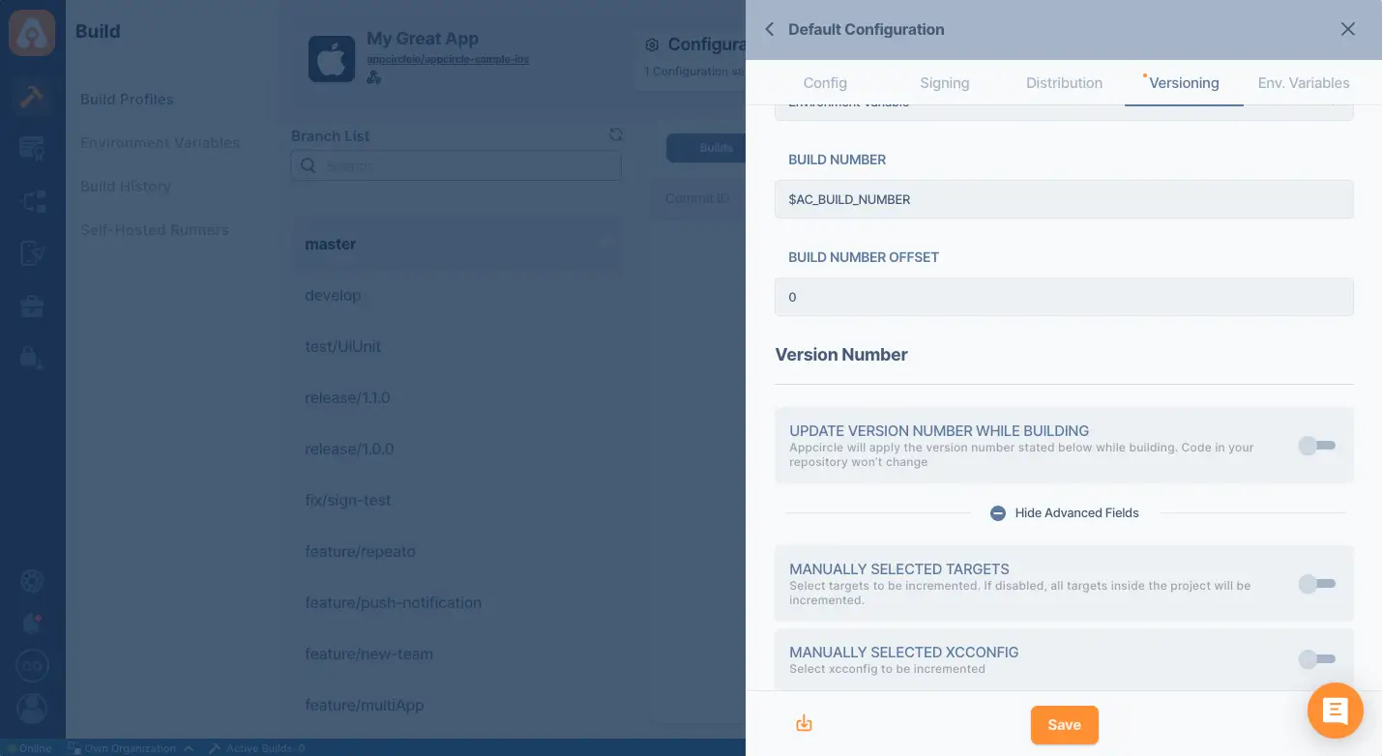Open the Environment Variable source dropdown
The image size is (1382, 756).
point(1064,105)
